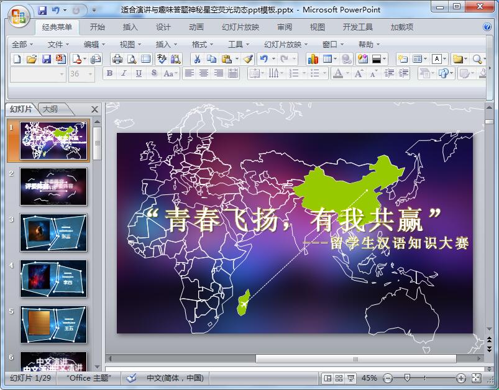Click the Insert table icon
499x390 pixels.
(x=327, y=59)
